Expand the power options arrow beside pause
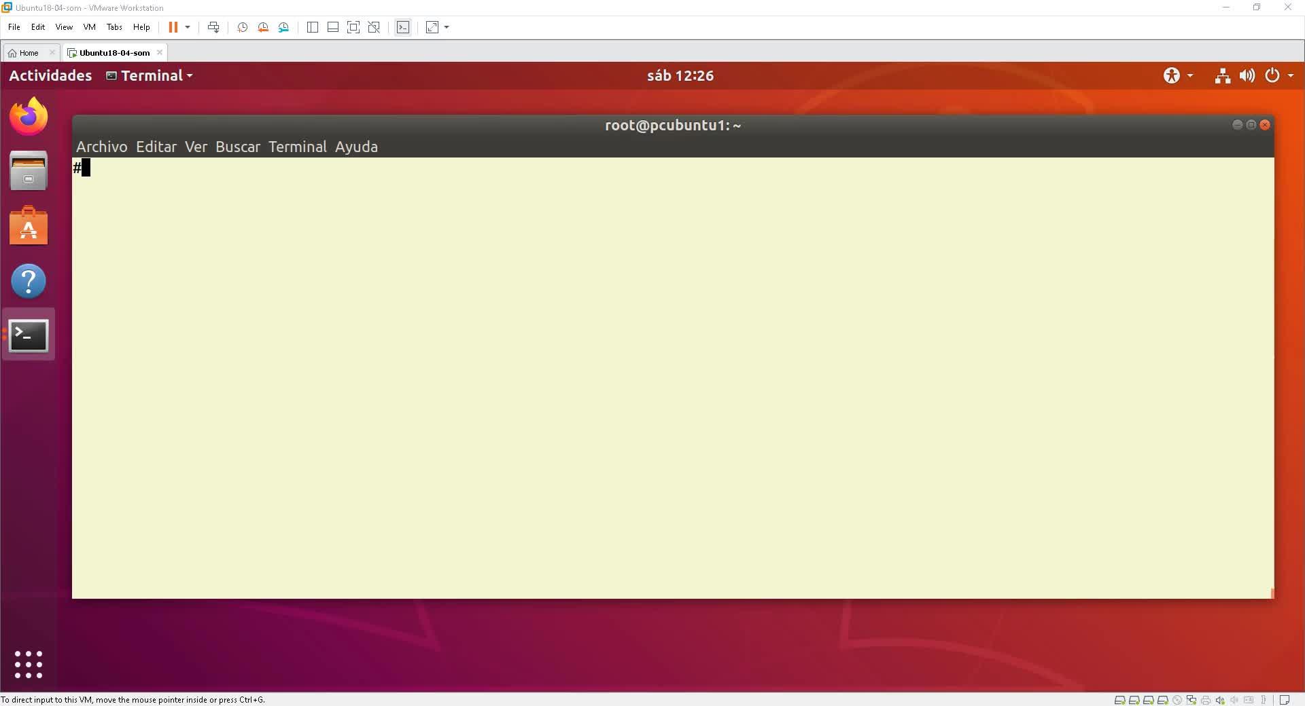Image resolution: width=1305 pixels, height=706 pixels. (x=188, y=27)
